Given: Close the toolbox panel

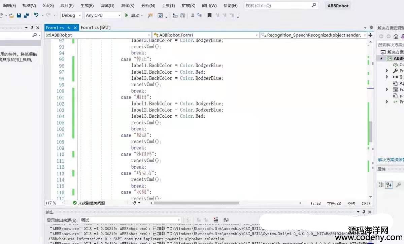Looking at the screenshot, I should coord(38,28).
